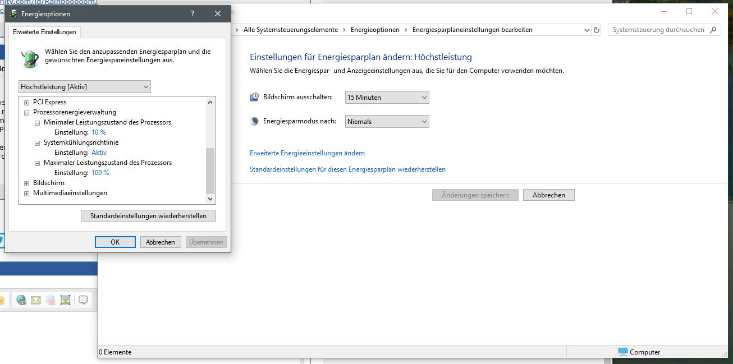This screenshot has width=733, height=364.
Task: Open the address bar history dropdown
Action: coord(587,30)
